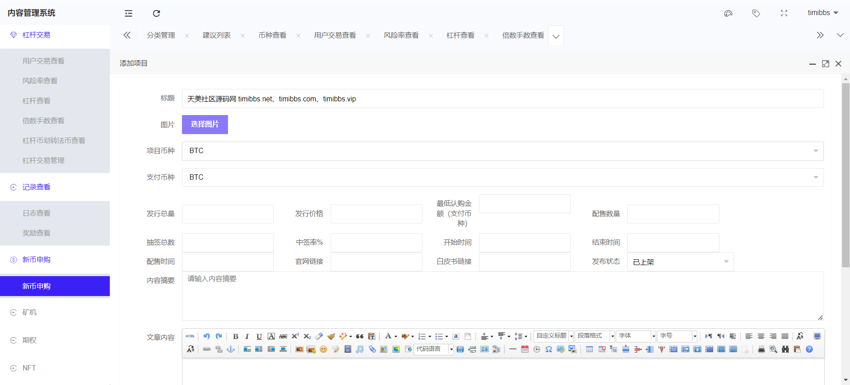Insert an emoticon with the smiley icon

point(323,350)
